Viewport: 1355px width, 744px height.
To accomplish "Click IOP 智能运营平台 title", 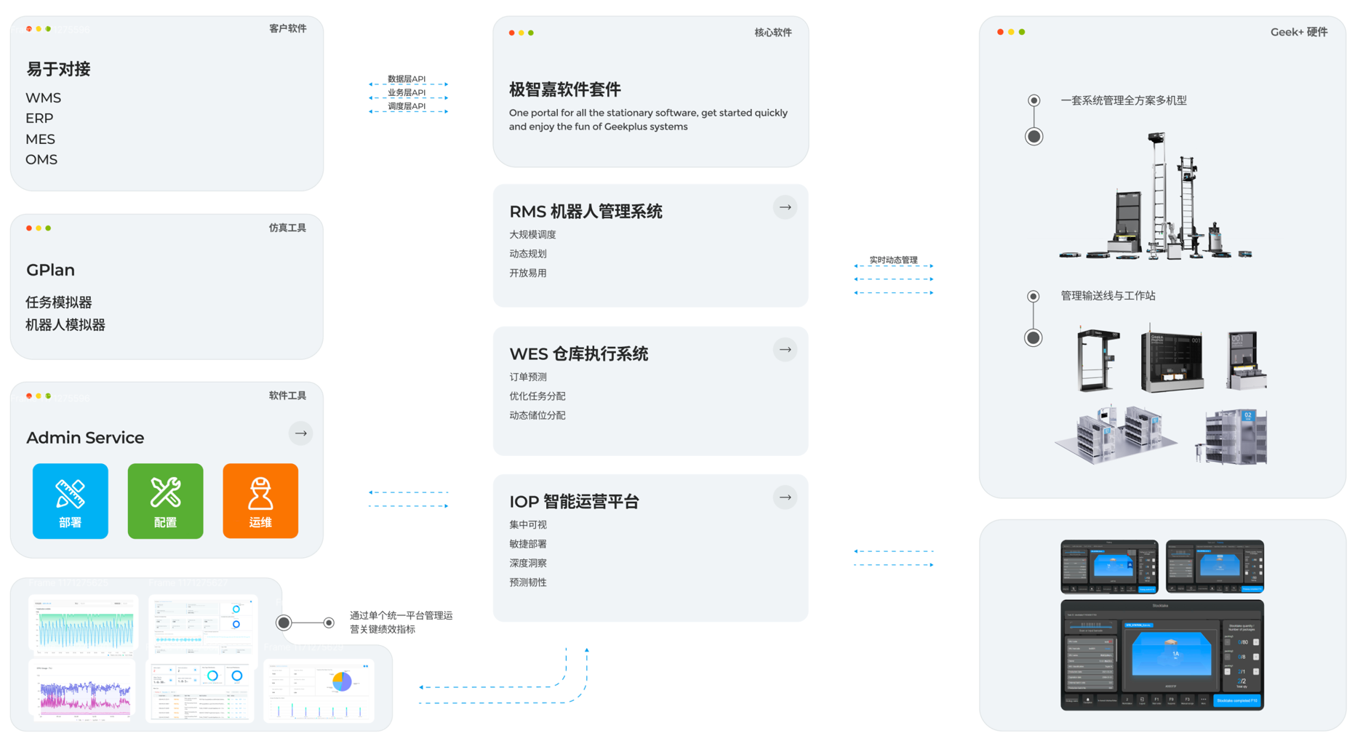I will (x=574, y=502).
